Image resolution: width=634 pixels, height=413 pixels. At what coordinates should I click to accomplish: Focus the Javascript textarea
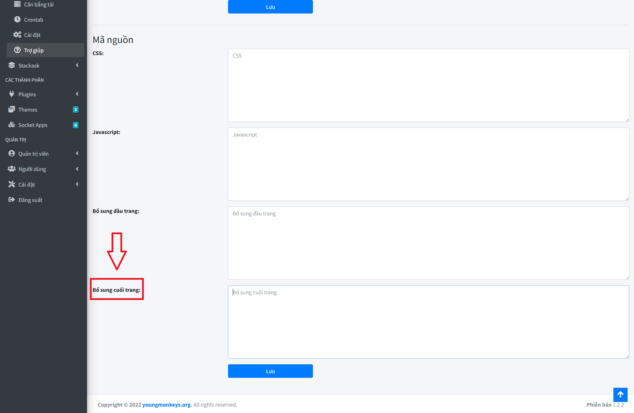(428, 164)
